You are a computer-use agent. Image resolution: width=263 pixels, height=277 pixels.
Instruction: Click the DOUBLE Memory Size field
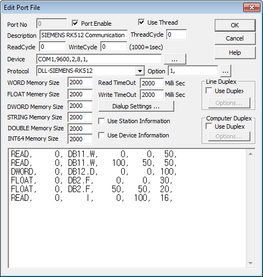coord(80,129)
